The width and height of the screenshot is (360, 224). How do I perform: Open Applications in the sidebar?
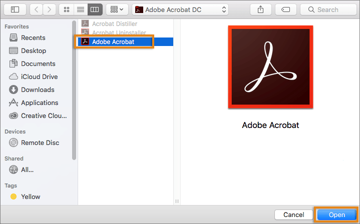(x=40, y=102)
